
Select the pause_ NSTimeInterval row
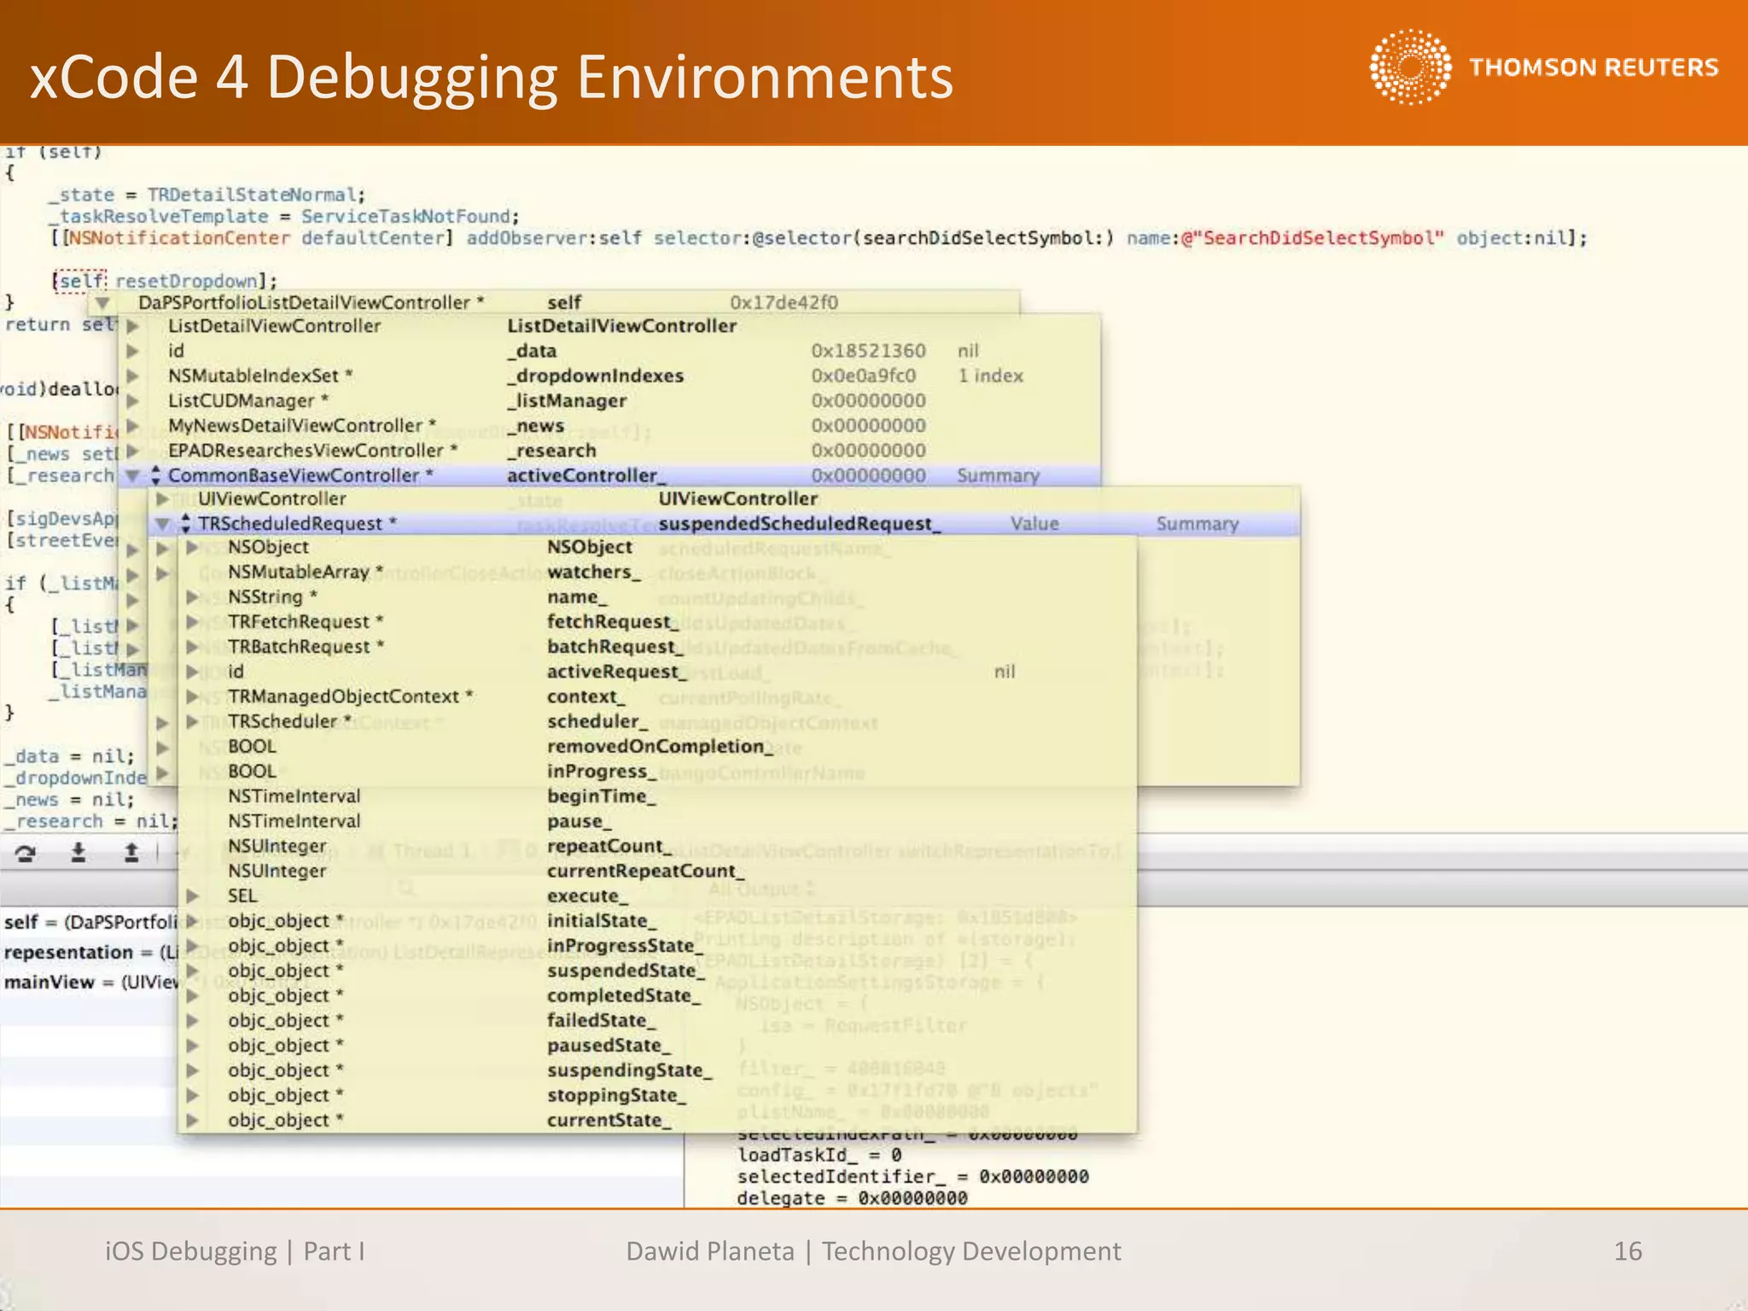click(x=657, y=821)
